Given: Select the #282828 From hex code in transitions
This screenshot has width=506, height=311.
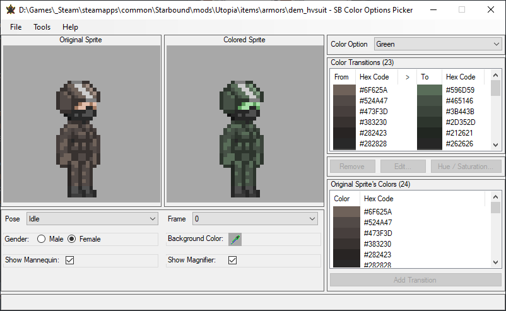Looking at the screenshot, I should pyautogui.click(x=373, y=144).
